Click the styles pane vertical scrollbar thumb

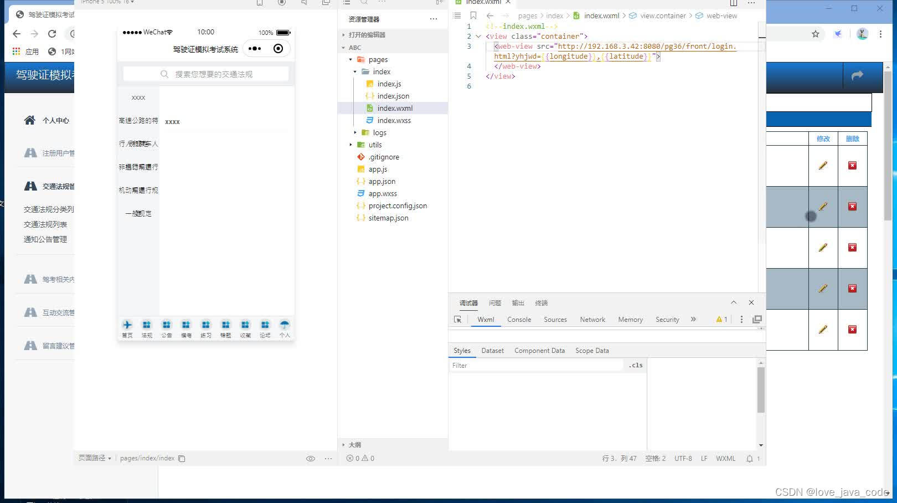[x=761, y=390]
